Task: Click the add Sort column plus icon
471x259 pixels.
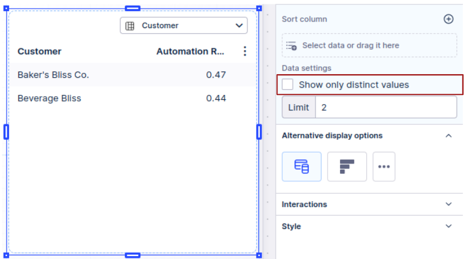Action: pos(448,19)
